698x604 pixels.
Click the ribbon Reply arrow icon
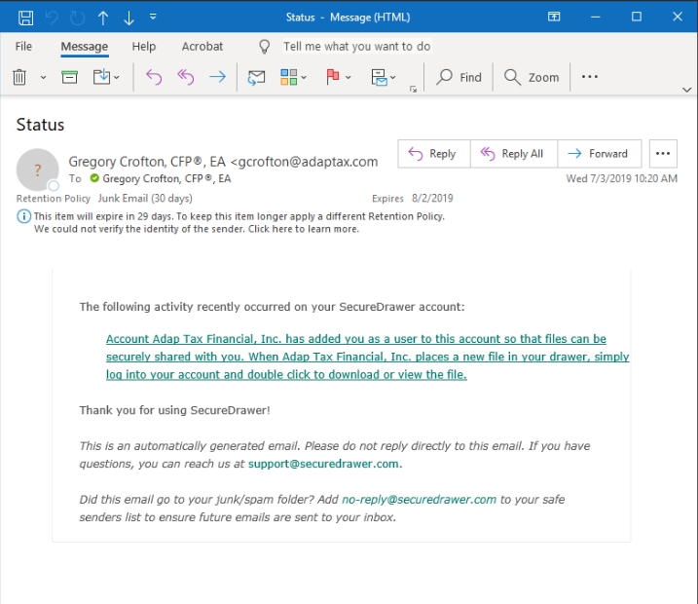(154, 77)
